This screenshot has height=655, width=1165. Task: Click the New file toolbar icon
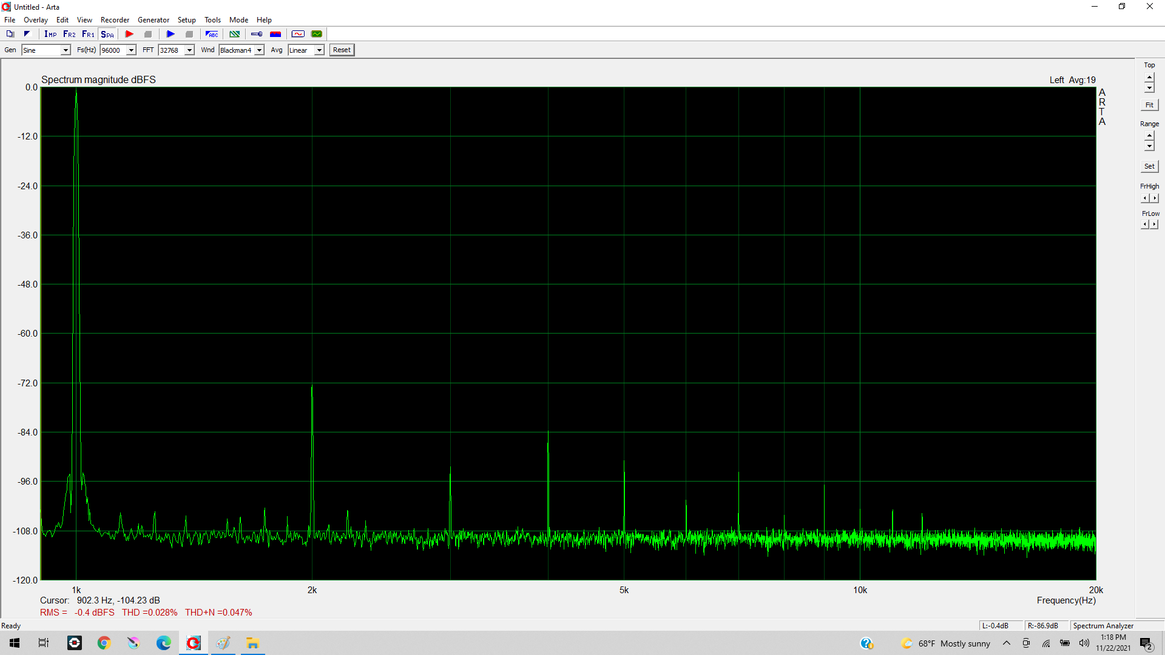click(x=10, y=34)
